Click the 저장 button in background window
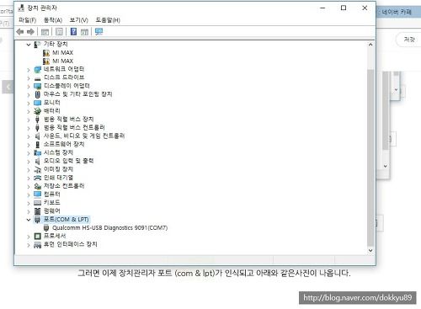The width and height of the screenshot is (421, 309). pos(409,40)
